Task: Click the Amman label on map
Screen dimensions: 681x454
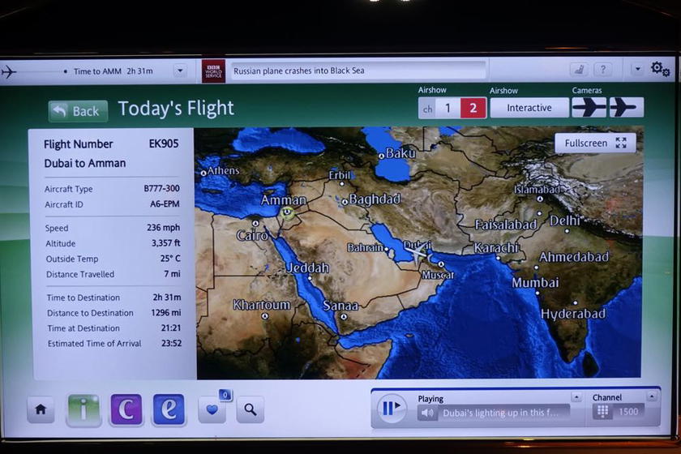Action: coord(283,200)
